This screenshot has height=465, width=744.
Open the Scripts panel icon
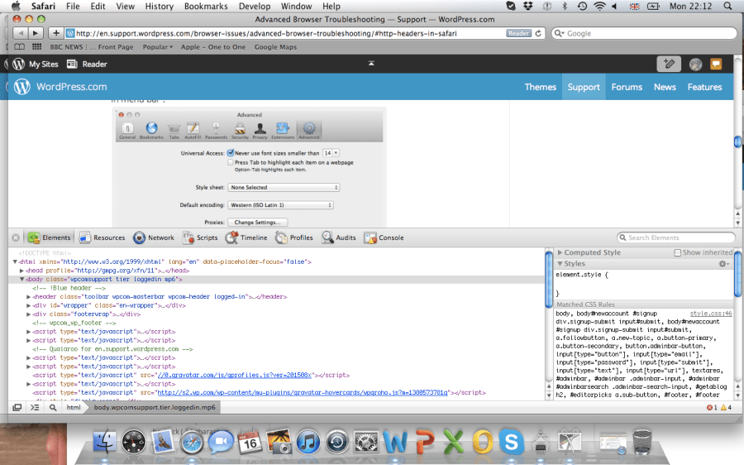coord(189,237)
